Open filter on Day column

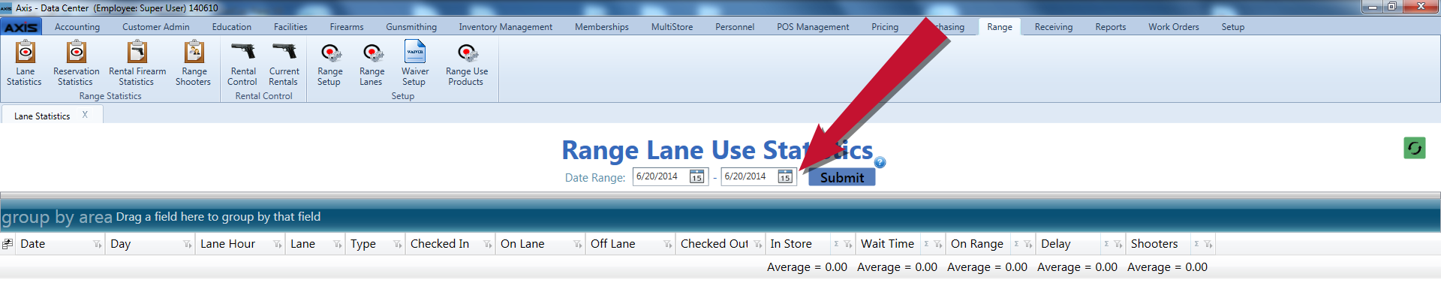pyautogui.click(x=188, y=245)
